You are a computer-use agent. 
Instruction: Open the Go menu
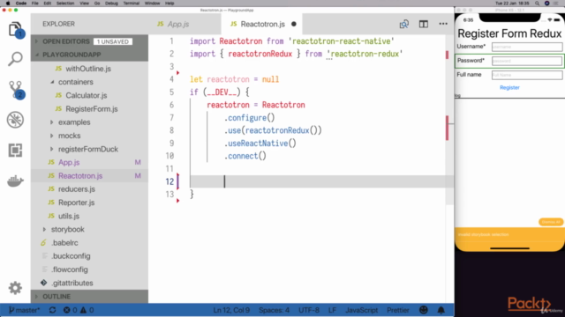point(97,4)
